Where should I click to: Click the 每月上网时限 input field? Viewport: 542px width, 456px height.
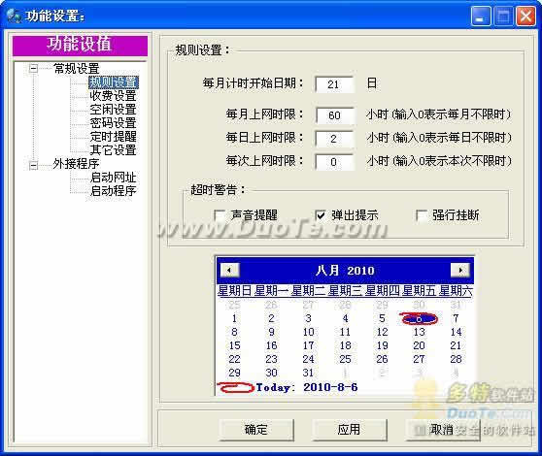point(334,114)
